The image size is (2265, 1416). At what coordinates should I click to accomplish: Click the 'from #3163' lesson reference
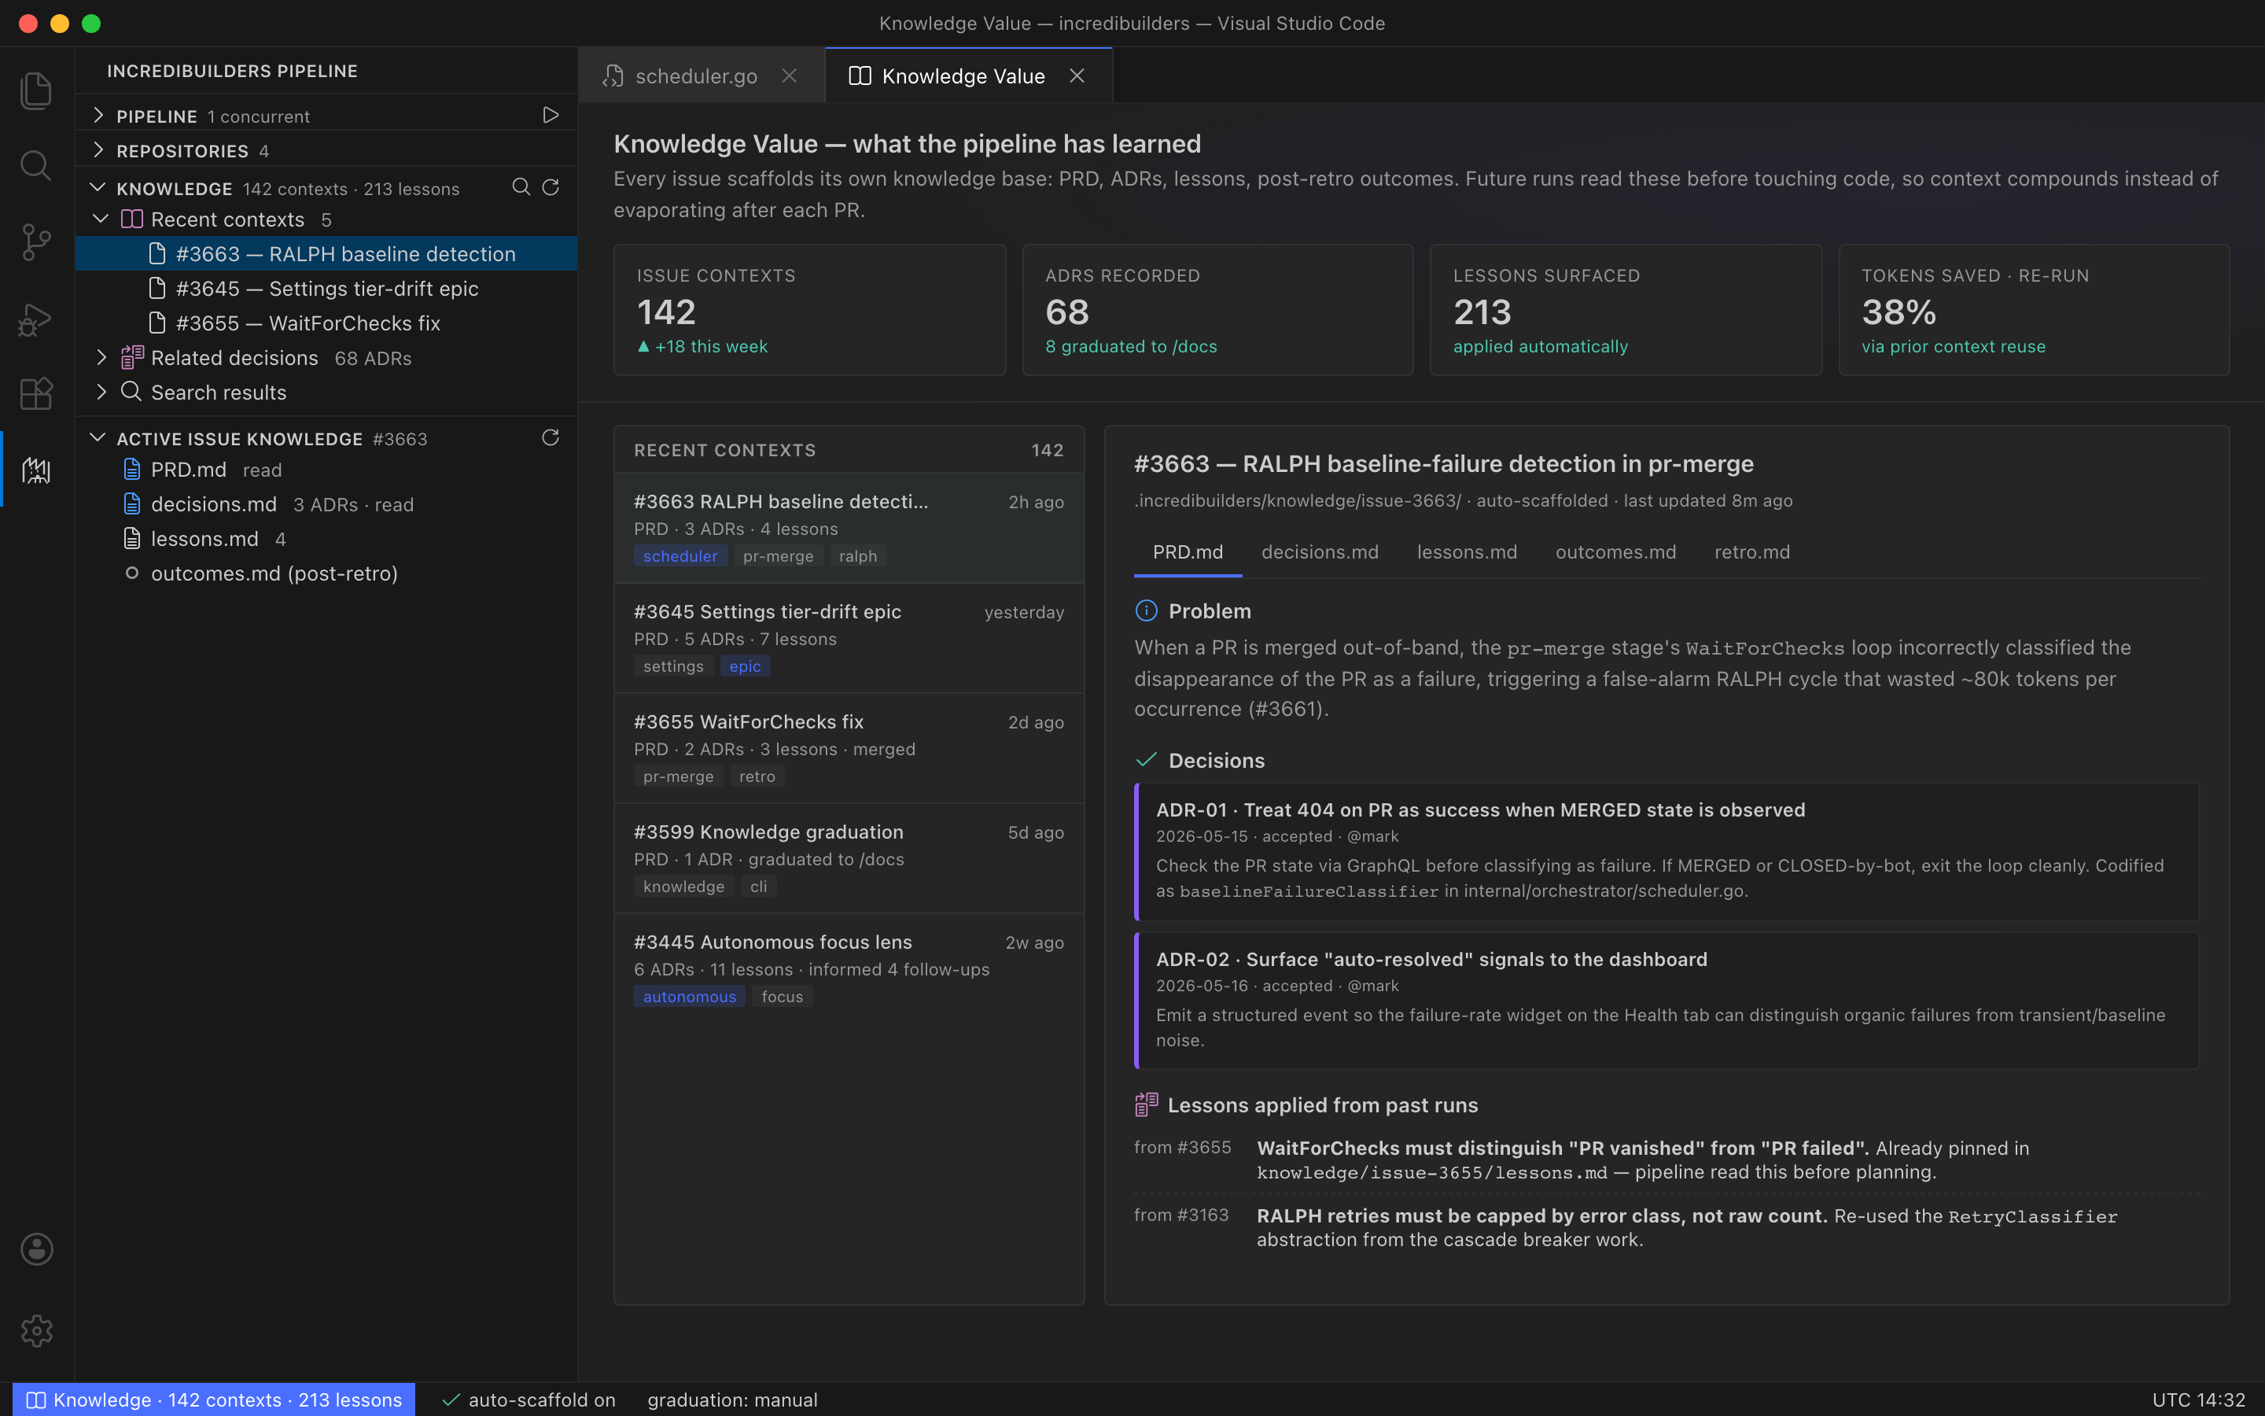(x=1181, y=1215)
